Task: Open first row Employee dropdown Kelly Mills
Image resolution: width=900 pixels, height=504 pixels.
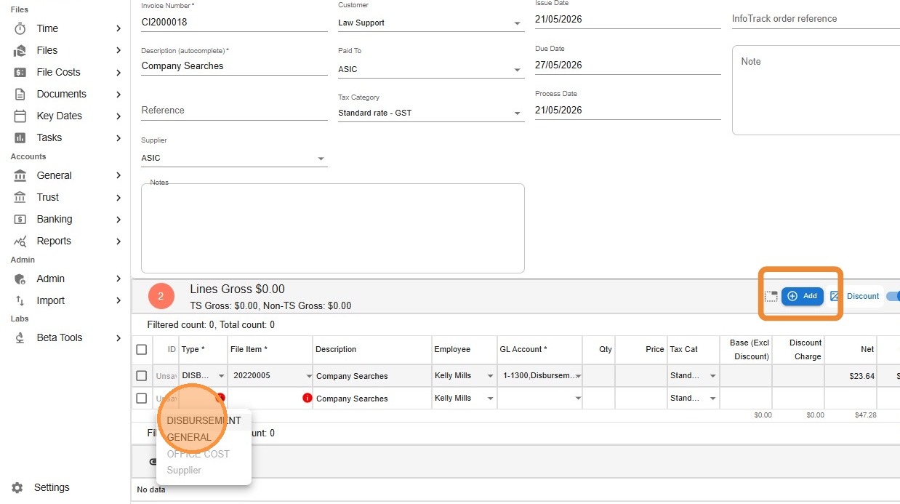Action: pos(464,376)
